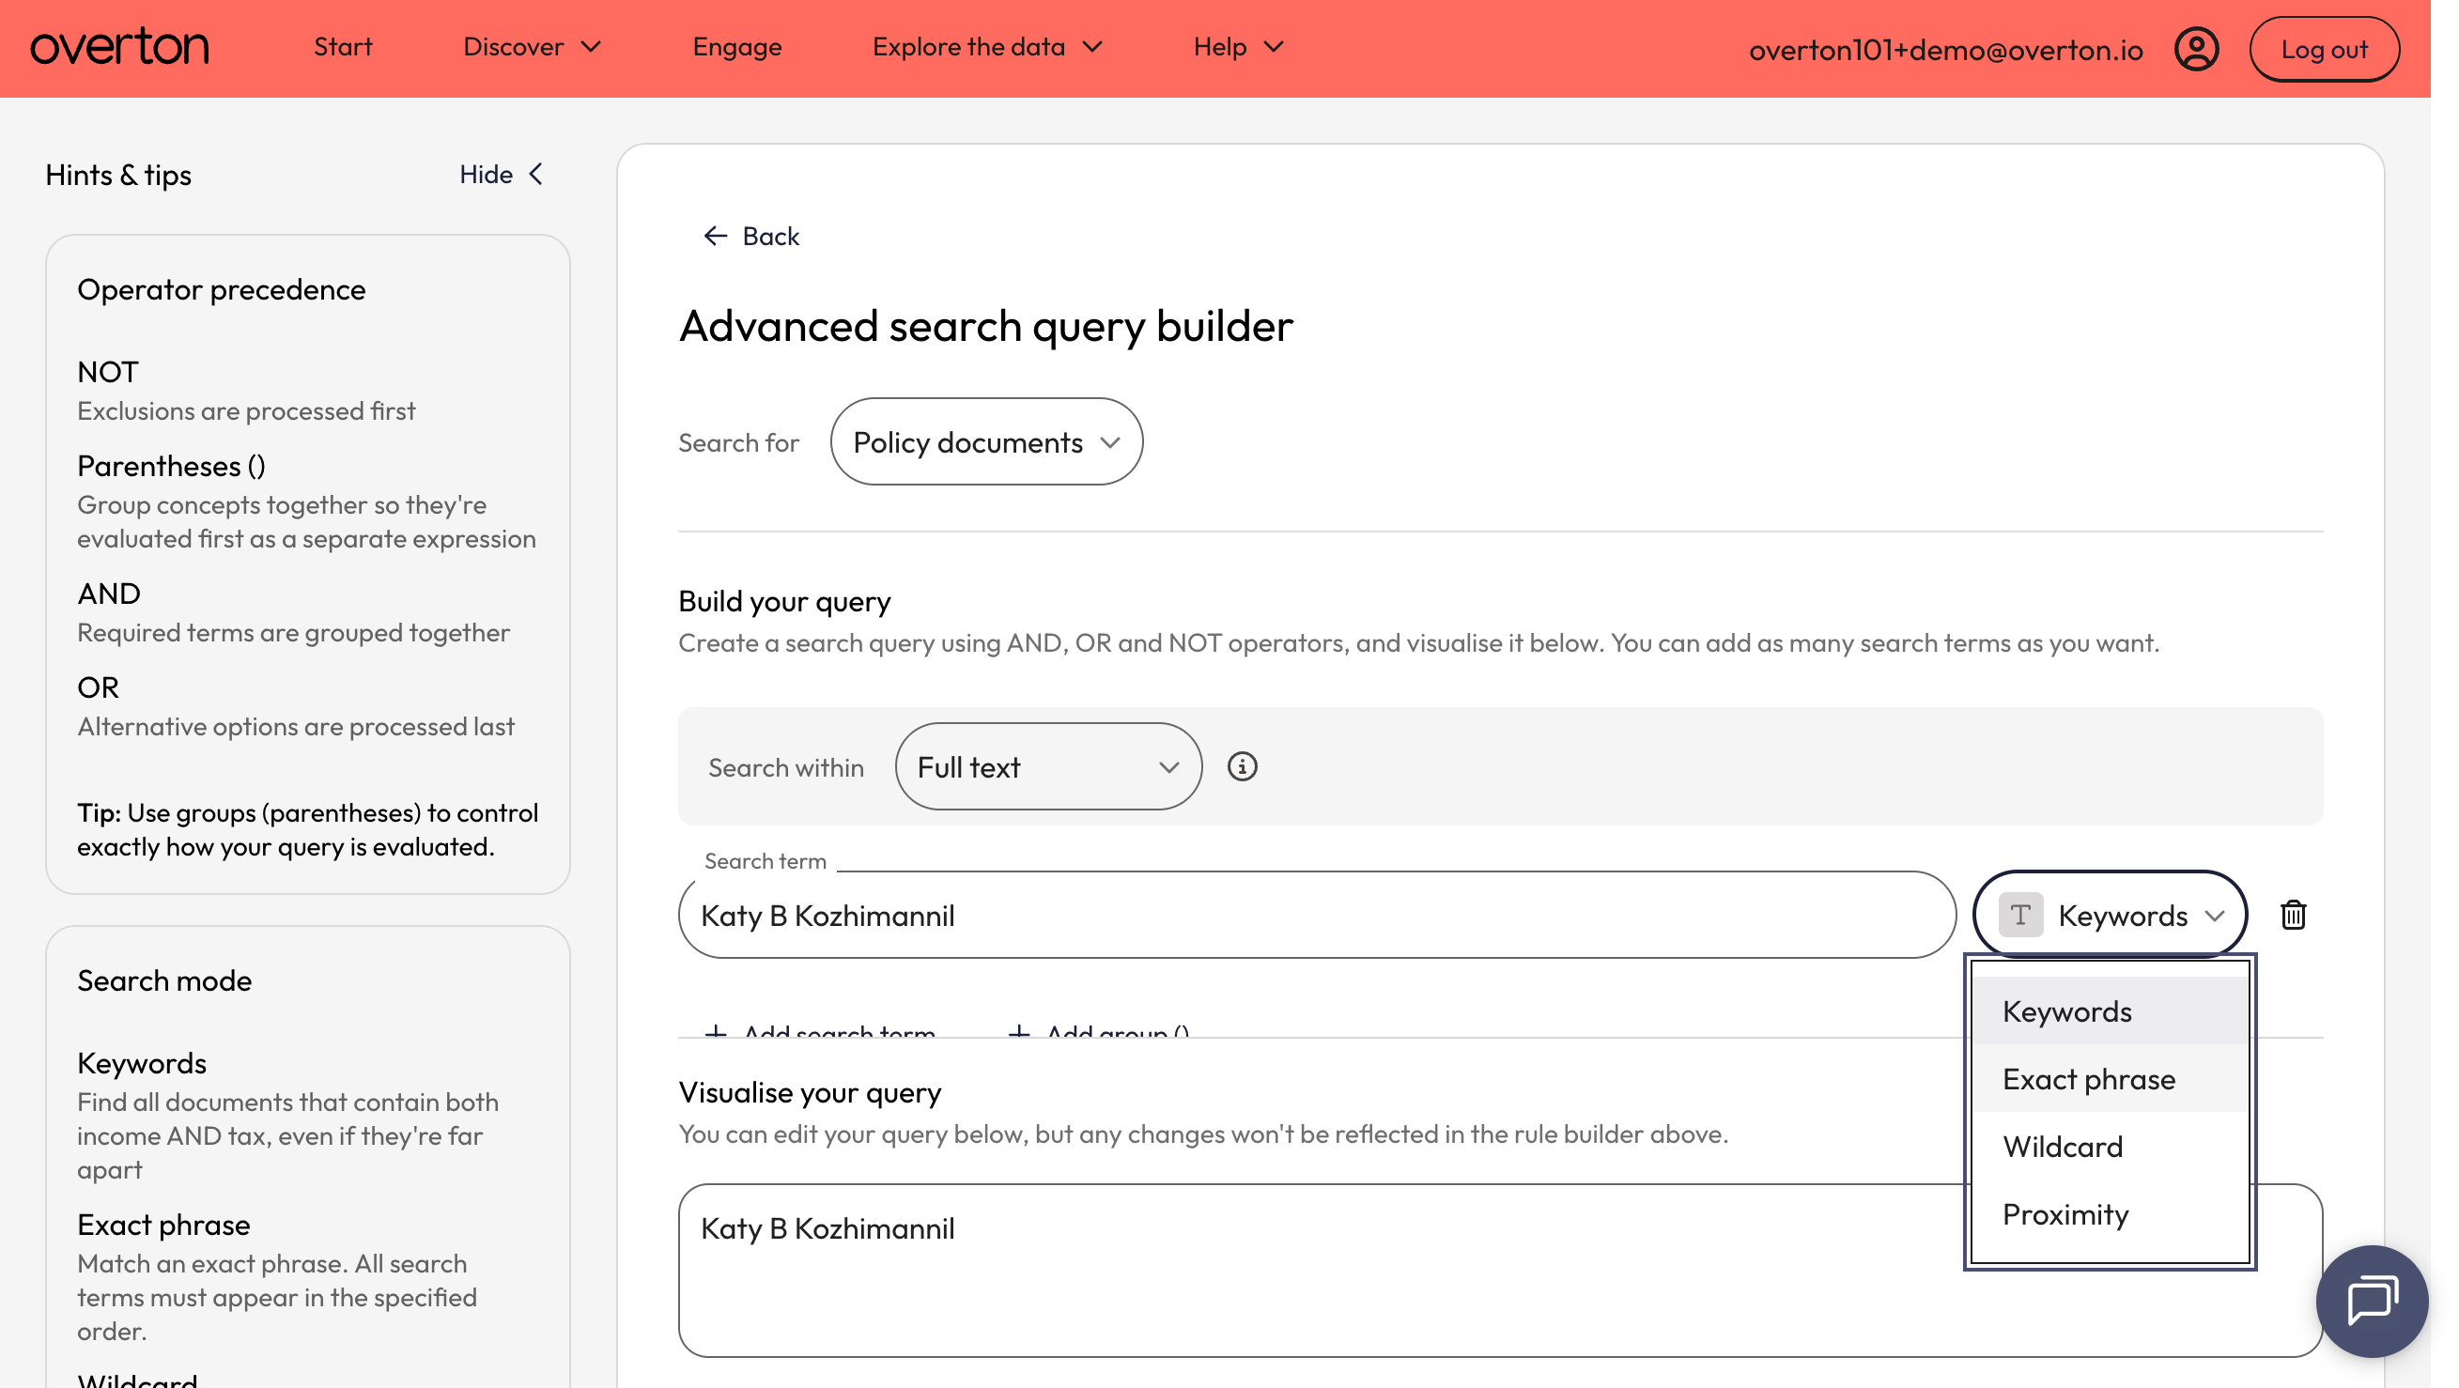Screen dimensions: 2459x1388
Task: Click the account email overton101+demo@overton.io
Action: click(1944, 50)
